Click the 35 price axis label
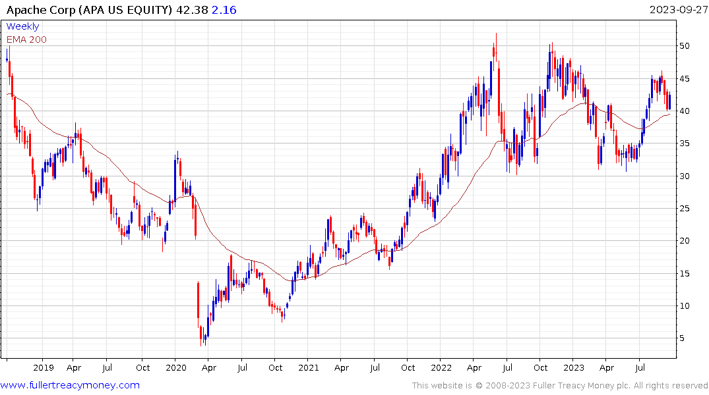Viewport: 709px width, 395px height. coord(684,144)
